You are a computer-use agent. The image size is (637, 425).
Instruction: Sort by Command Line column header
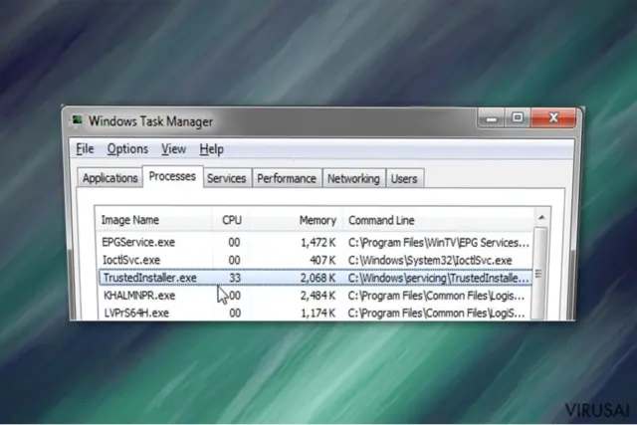click(440, 220)
